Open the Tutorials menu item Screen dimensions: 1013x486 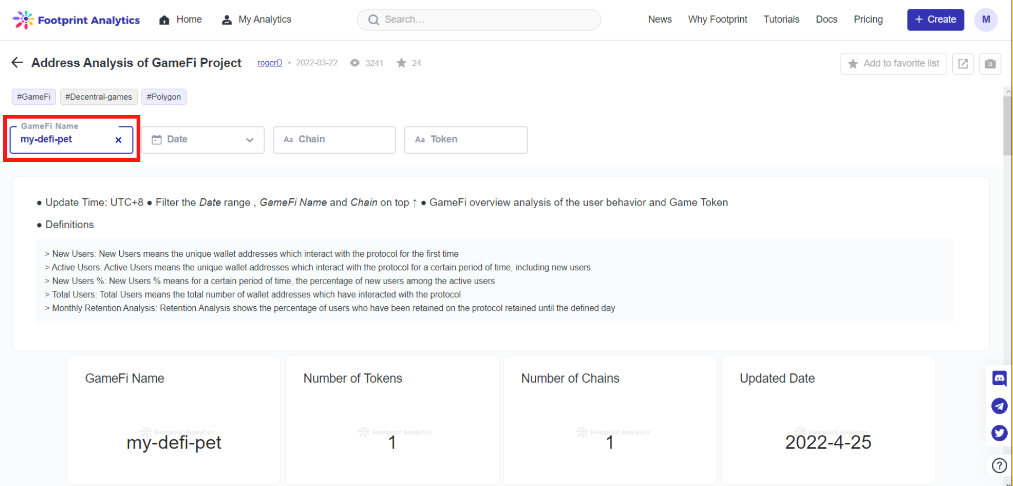click(x=781, y=20)
